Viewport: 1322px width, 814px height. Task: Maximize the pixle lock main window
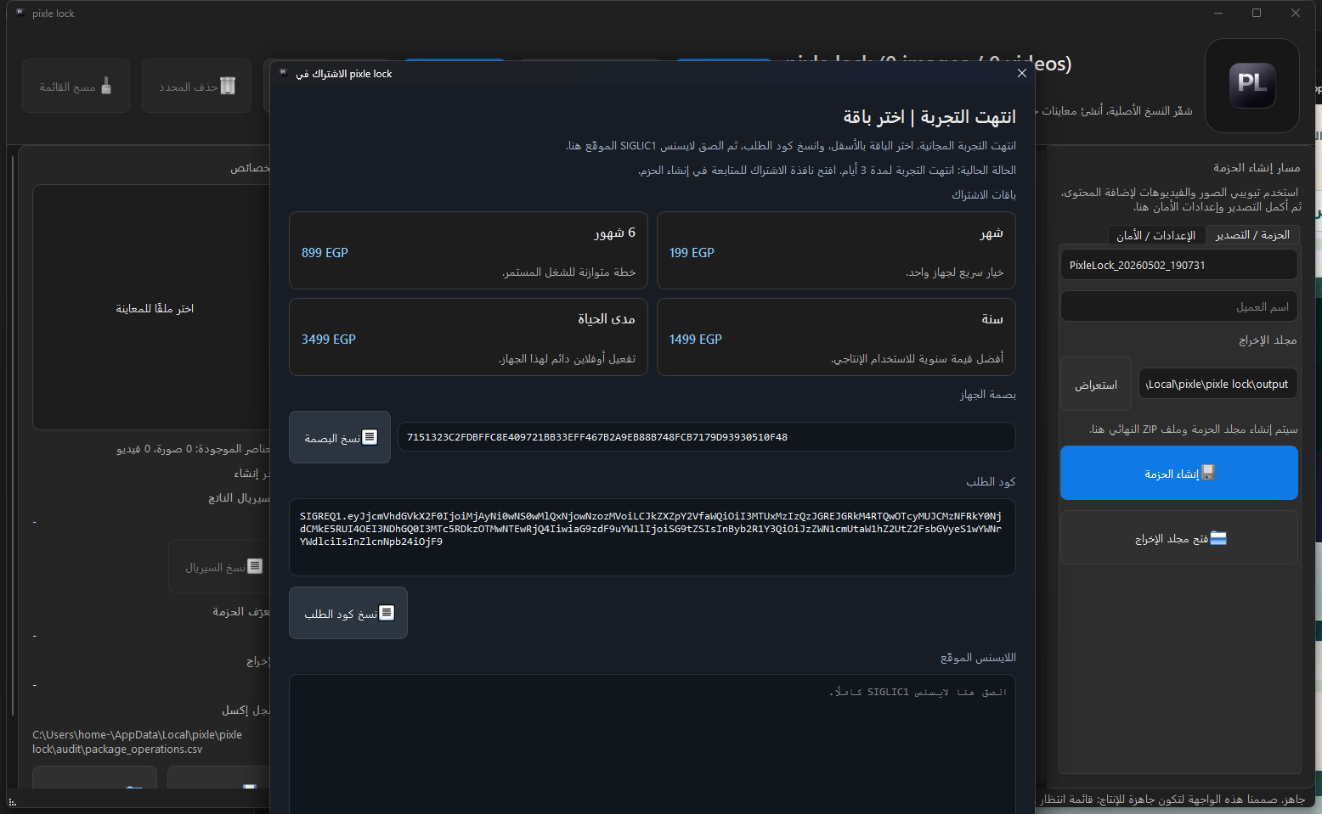1257,13
